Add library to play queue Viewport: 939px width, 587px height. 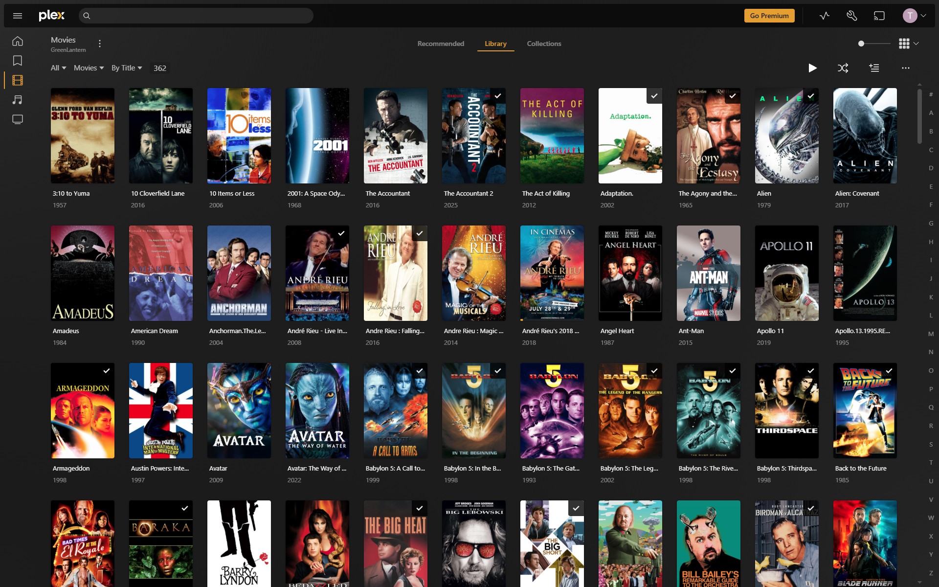tap(874, 68)
